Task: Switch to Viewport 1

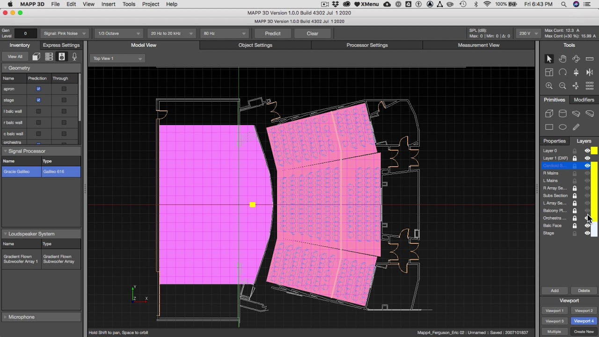Action: pyautogui.click(x=555, y=311)
